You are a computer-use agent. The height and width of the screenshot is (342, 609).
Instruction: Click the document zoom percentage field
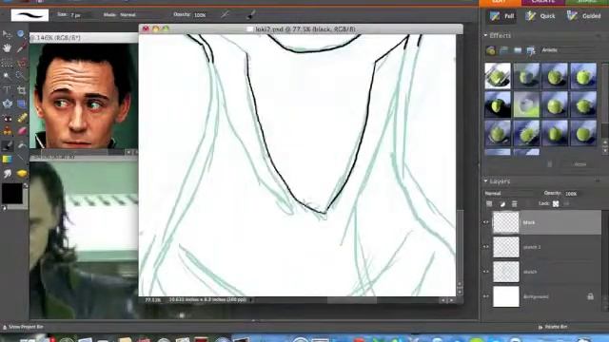tap(152, 300)
